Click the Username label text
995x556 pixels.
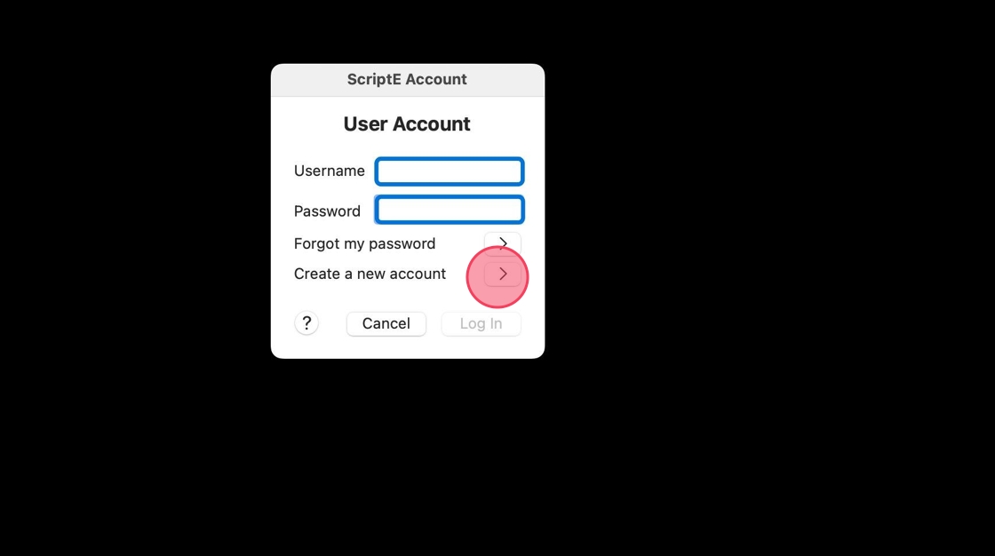click(330, 171)
